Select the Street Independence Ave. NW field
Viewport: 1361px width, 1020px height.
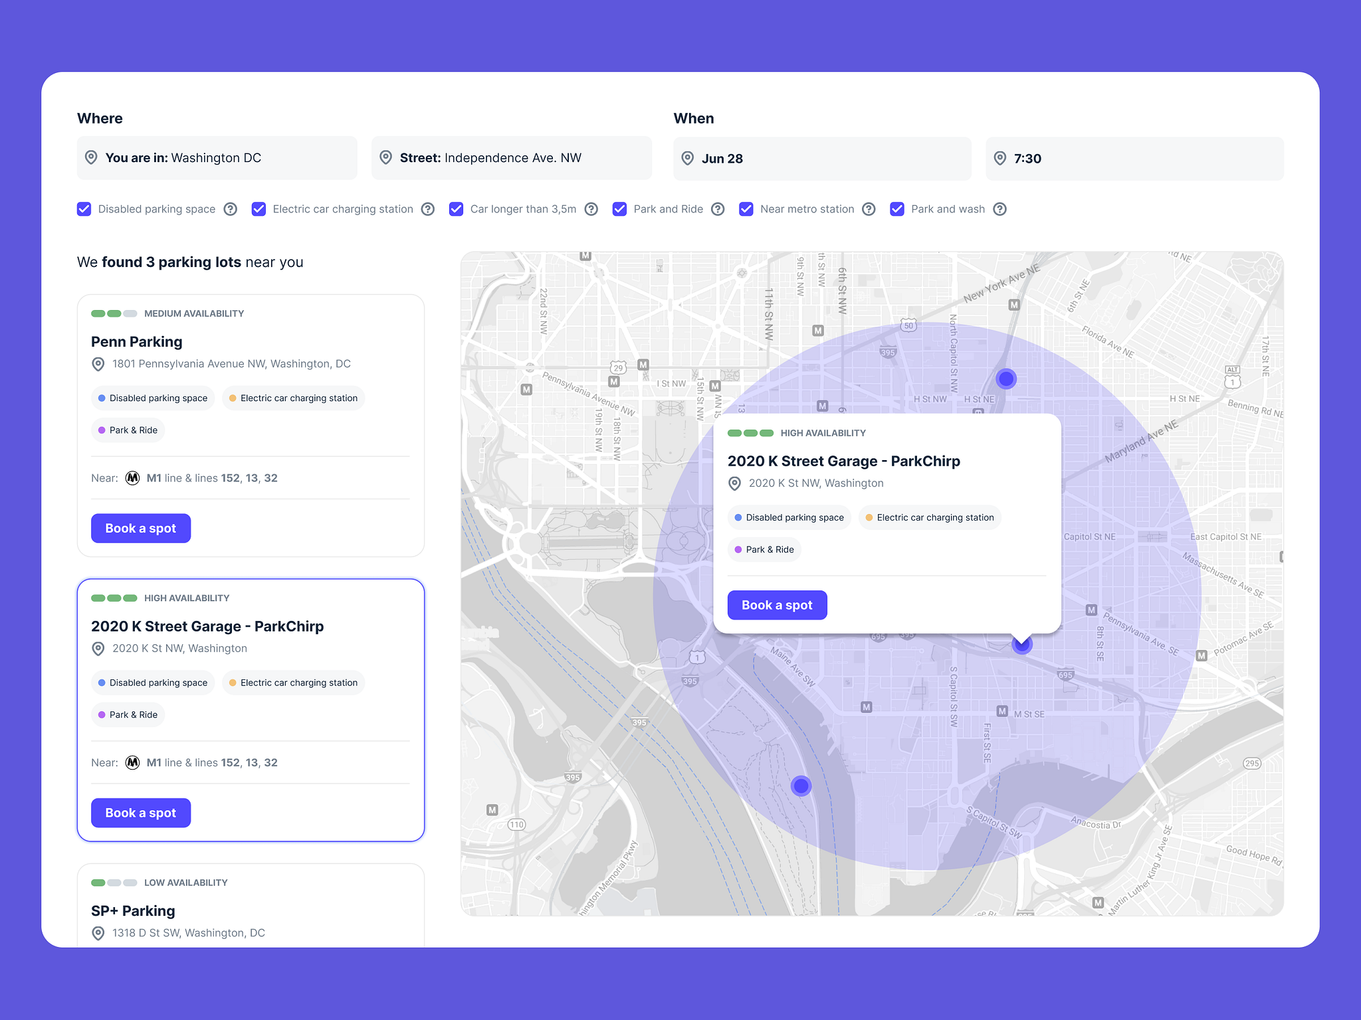(514, 159)
